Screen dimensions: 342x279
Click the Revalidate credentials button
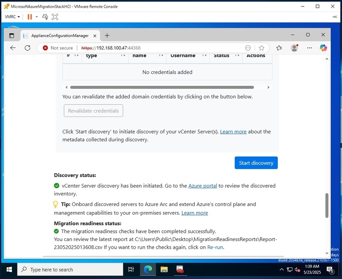(x=93, y=110)
